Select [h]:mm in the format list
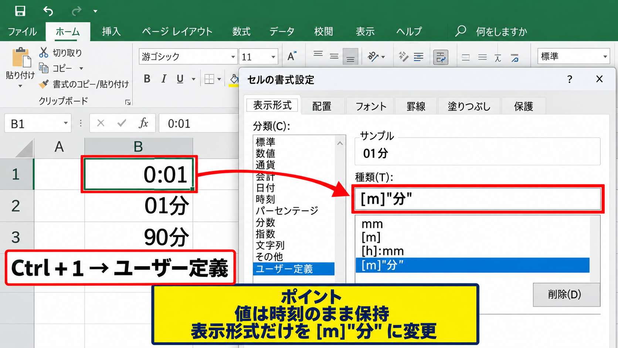The image size is (618, 348). (x=472, y=251)
